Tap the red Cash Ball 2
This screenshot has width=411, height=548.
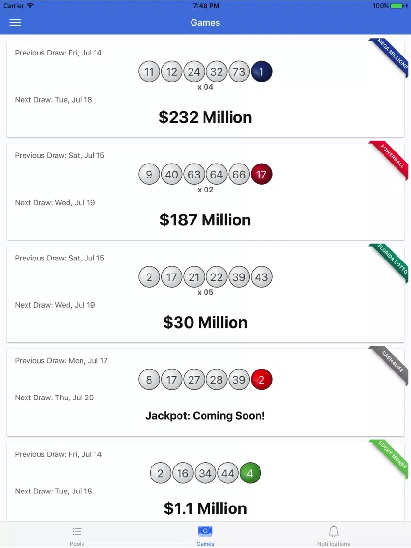point(261,379)
